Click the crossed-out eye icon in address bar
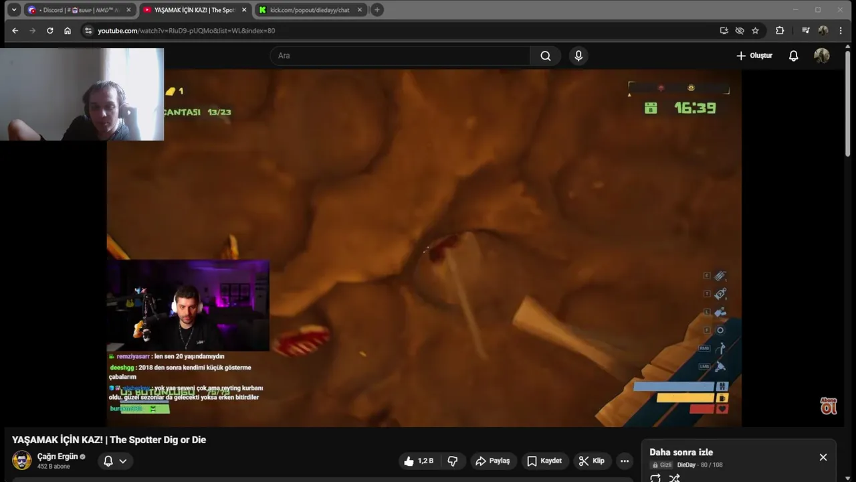This screenshot has width=856, height=482. pyautogui.click(x=740, y=31)
